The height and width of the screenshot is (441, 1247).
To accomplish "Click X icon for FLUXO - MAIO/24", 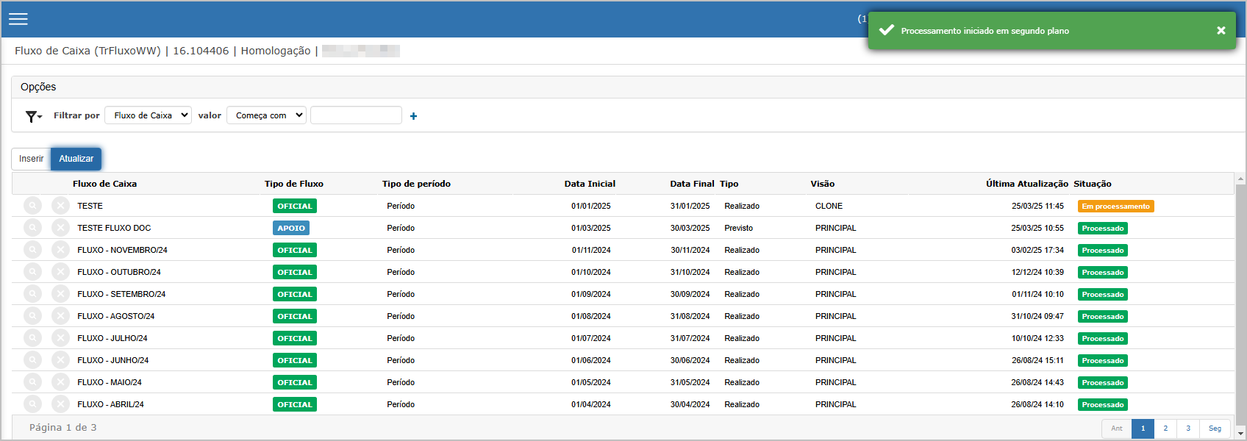I will (61, 382).
